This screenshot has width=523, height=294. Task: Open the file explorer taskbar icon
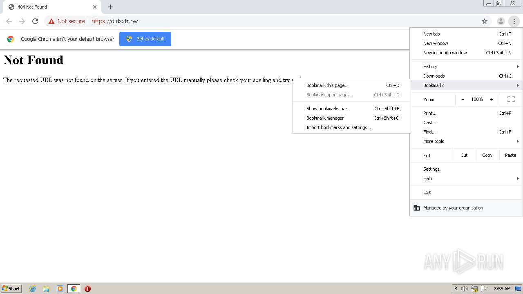(x=46, y=289)
